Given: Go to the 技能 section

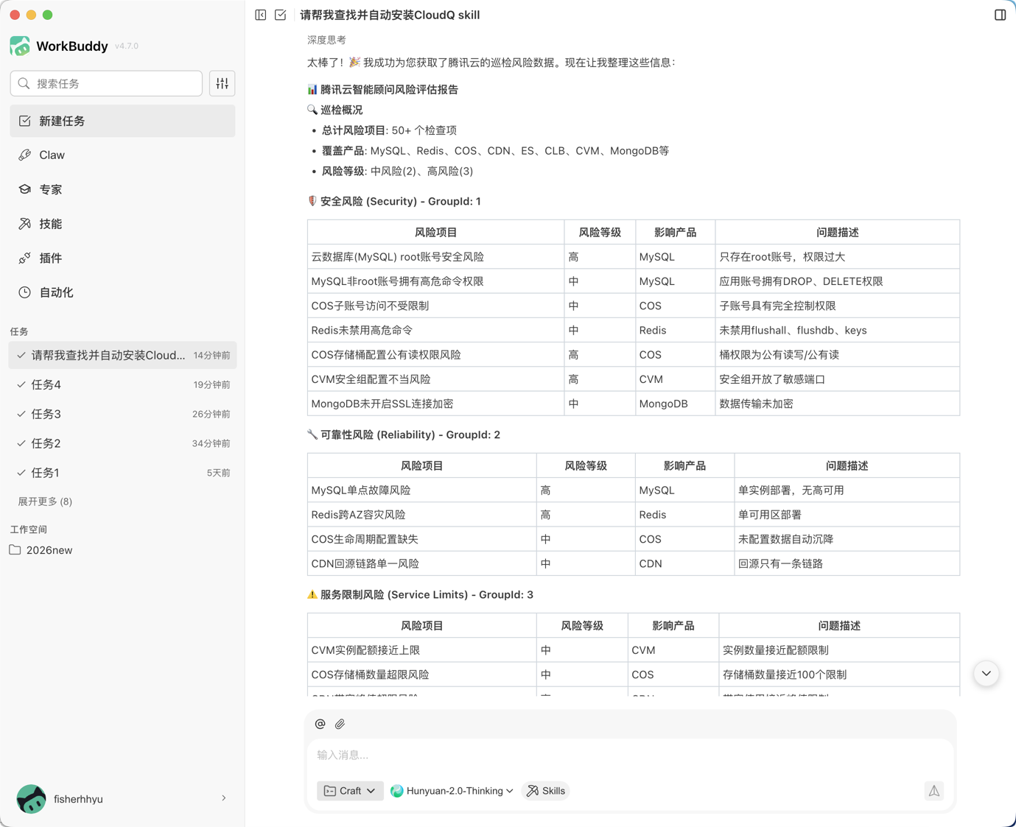Looking at the screenshot, I should [x=122, y=224].
